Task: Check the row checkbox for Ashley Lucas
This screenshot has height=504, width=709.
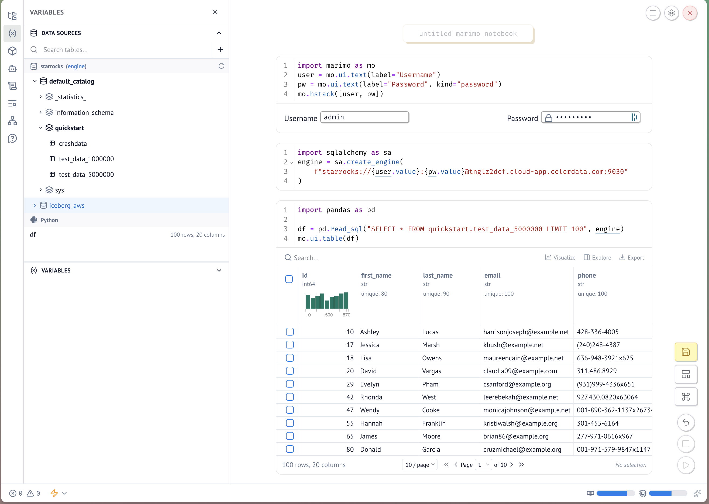Action: pyautogui.click(x=290, y=332)
